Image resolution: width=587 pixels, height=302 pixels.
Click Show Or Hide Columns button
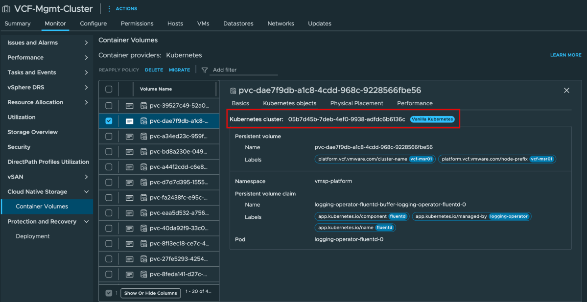tap(150, 293)
